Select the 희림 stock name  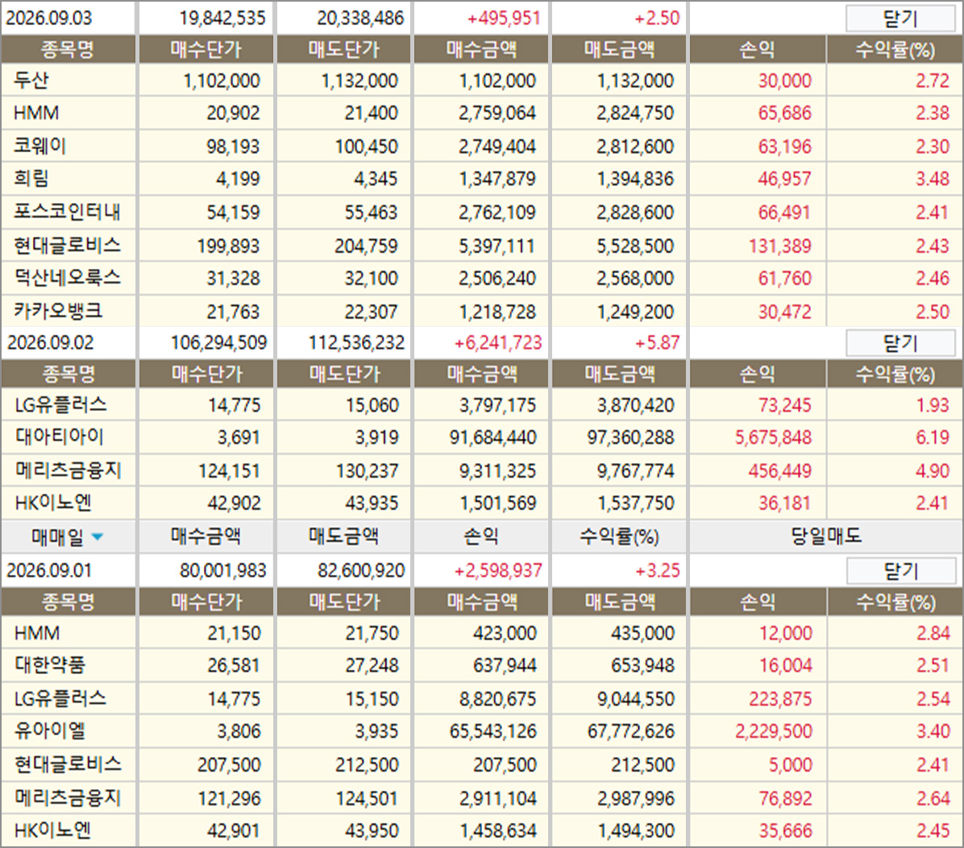click(x=31, y=179)
